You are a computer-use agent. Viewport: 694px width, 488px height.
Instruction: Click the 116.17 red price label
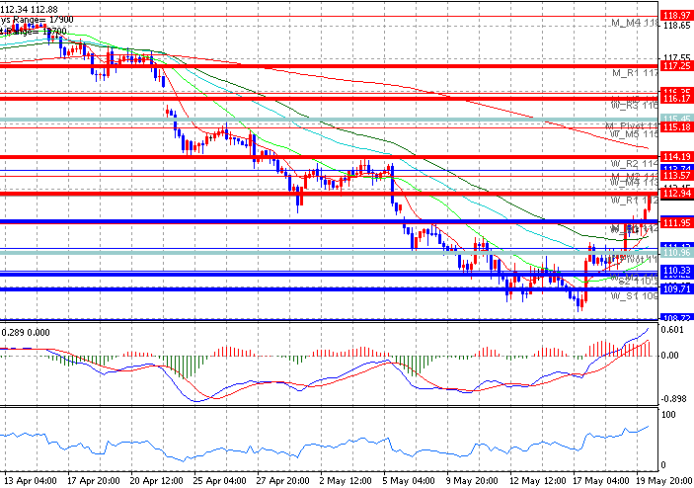(x=676, y=99)
